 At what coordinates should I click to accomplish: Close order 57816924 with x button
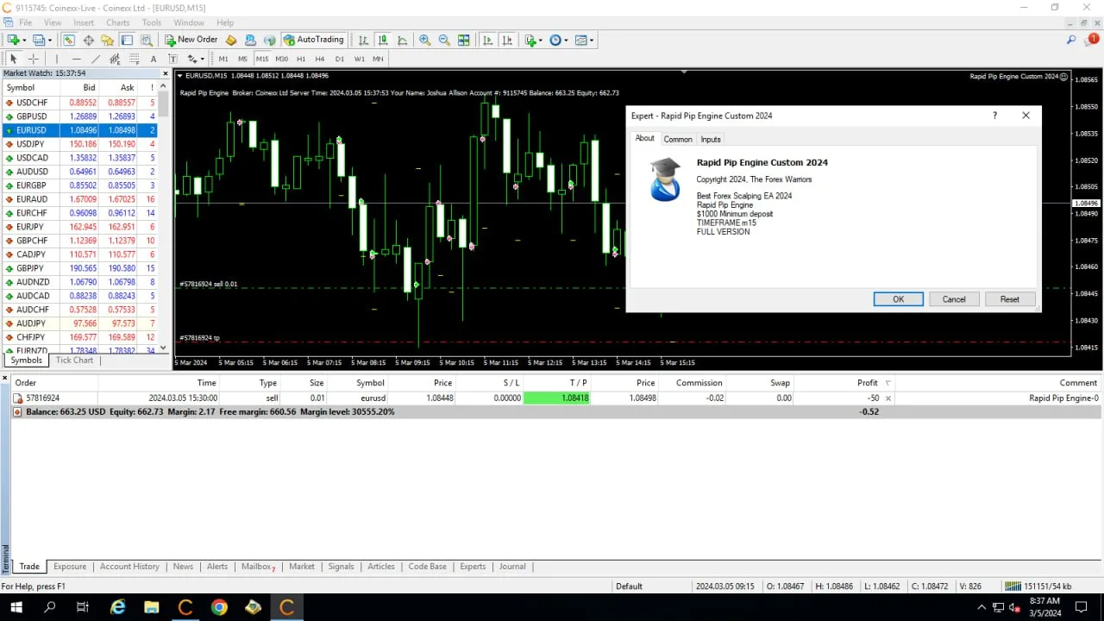[x=888, y=398]
